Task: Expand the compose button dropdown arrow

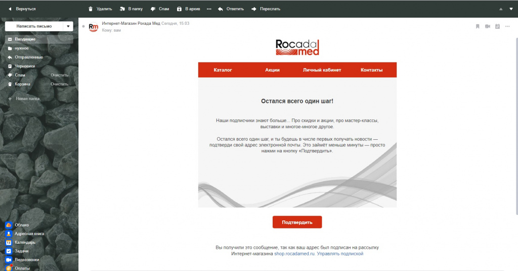Action: 68,26
